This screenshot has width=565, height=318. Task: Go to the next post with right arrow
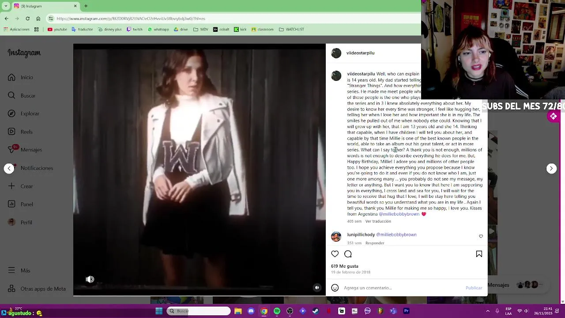point(551,168)
